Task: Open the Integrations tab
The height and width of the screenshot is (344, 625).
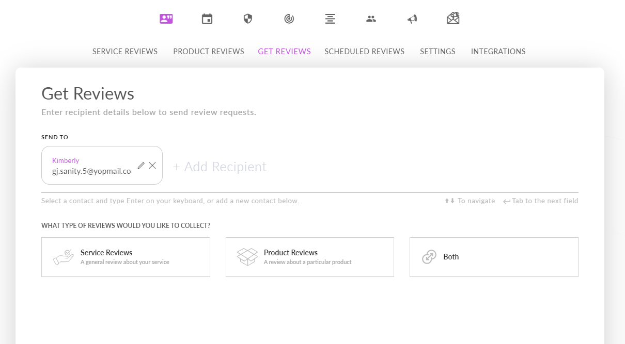Action: click(498, 52)
